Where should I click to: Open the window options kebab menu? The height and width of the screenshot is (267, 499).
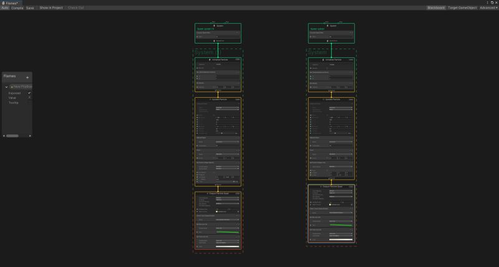pos(487,2)
